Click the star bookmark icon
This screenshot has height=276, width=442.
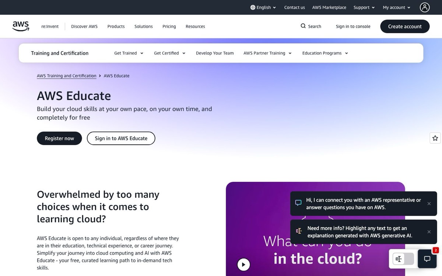click(435, 138)
